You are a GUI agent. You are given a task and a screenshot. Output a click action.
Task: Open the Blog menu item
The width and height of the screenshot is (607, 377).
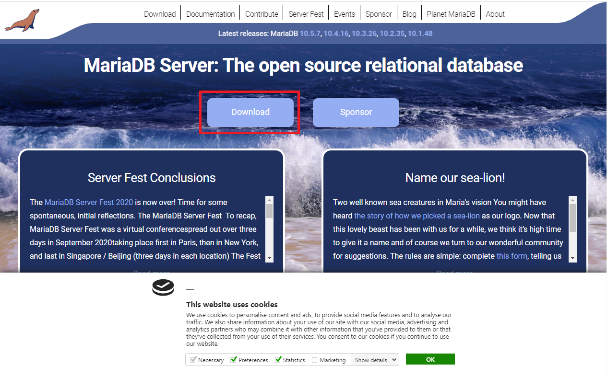tap(409, 14)
